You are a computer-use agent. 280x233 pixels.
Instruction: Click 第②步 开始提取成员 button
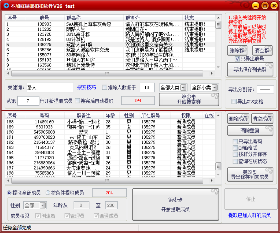tap(176, 205)
